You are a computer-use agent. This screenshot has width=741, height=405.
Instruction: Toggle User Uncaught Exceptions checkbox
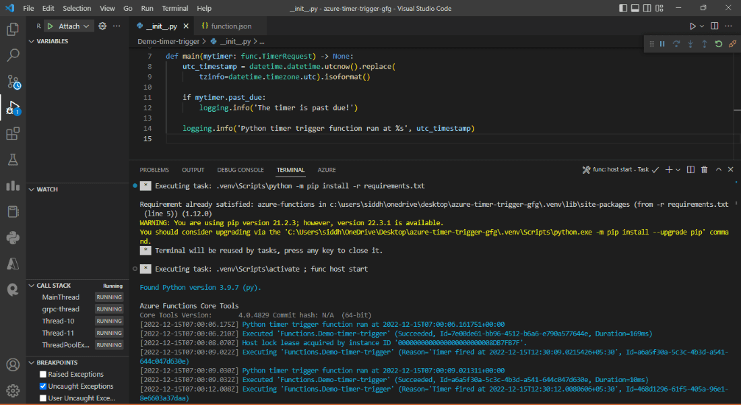point(43,398)
